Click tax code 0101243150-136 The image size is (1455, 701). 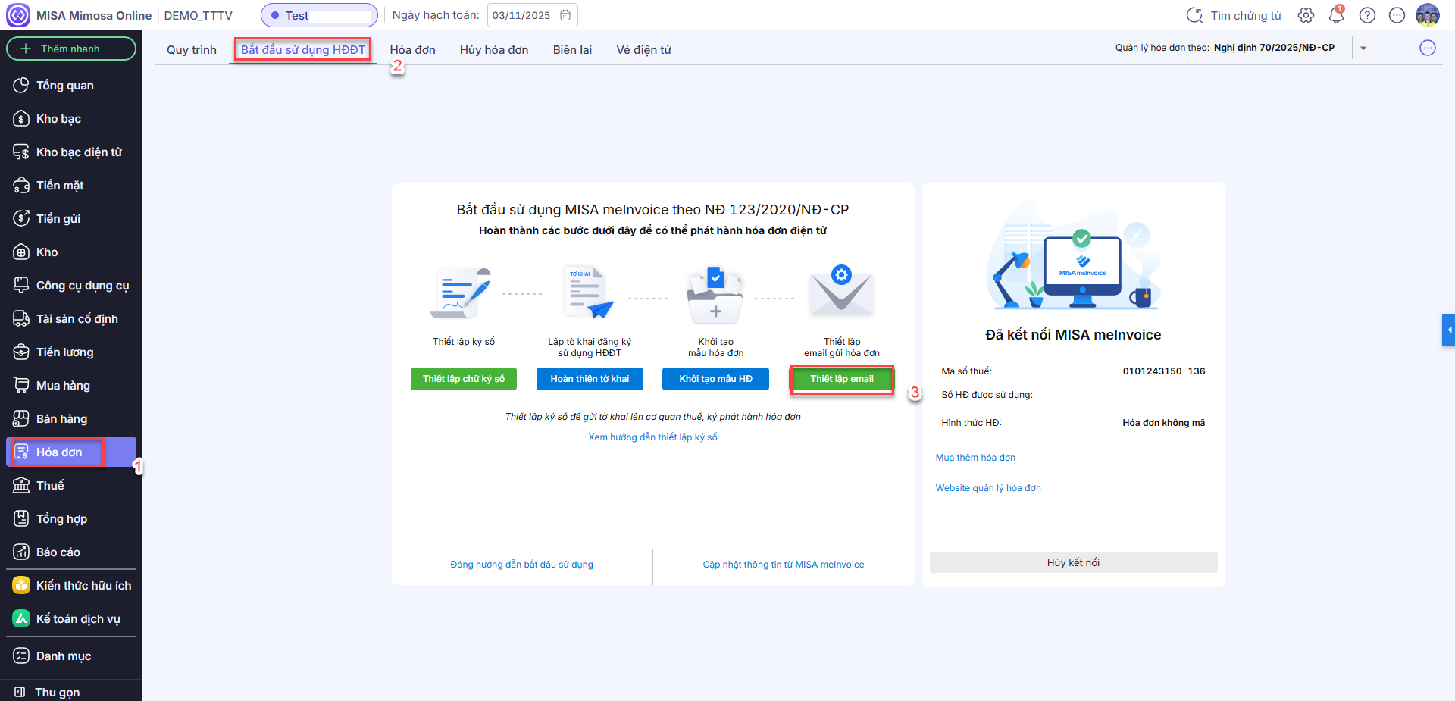(x=1164, y=371)
